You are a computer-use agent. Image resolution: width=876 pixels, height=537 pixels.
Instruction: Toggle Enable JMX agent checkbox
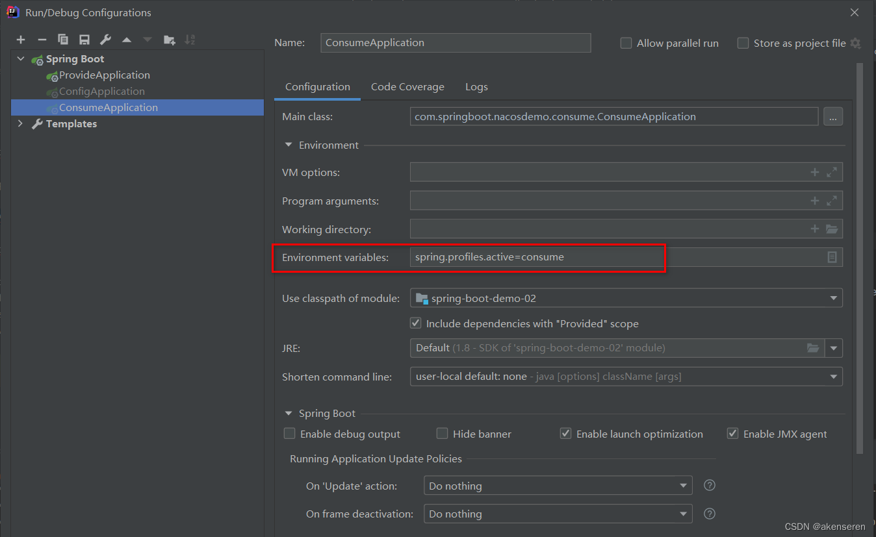click(732, 434)
